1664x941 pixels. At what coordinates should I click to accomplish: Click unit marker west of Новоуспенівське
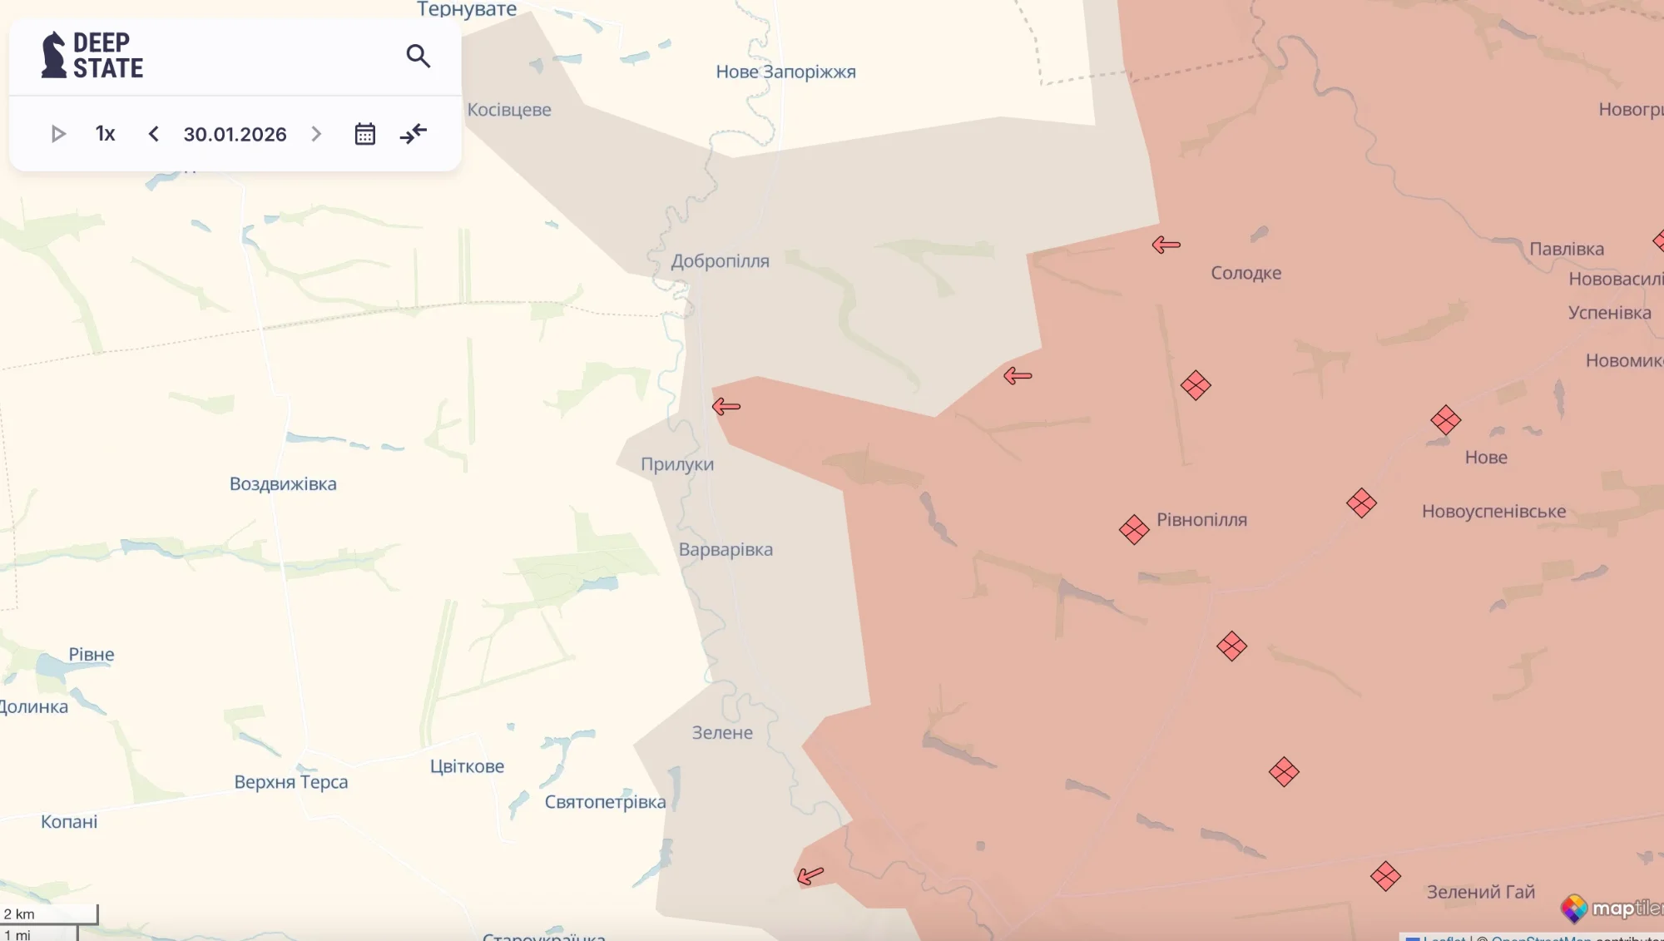pos(1361,503)
